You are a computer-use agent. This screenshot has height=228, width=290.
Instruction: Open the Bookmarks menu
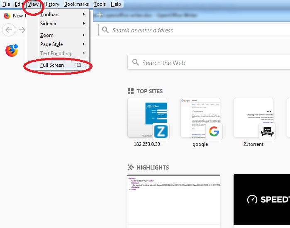tap(76, 4)
